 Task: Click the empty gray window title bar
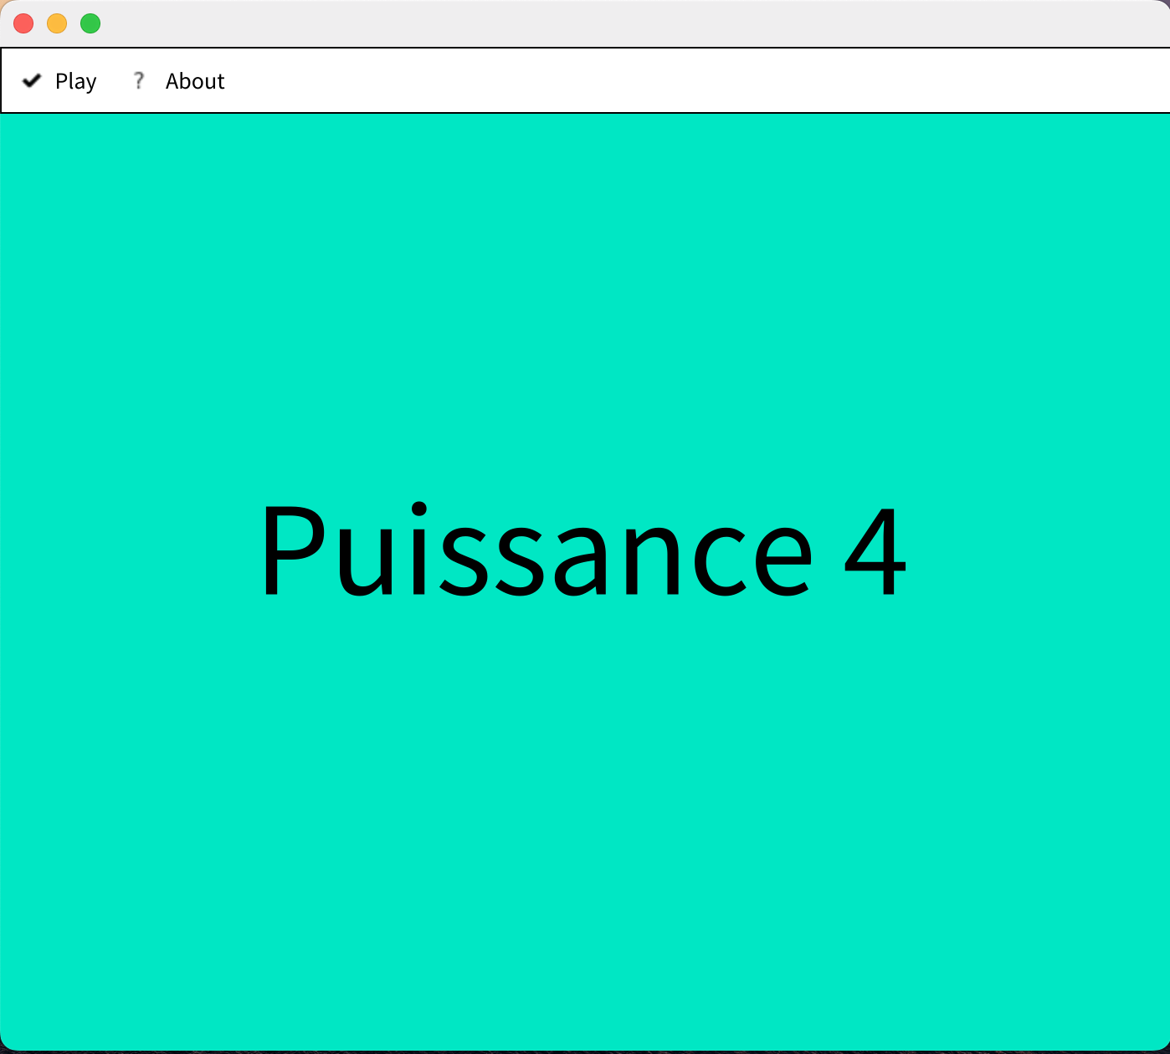(586, 23)
